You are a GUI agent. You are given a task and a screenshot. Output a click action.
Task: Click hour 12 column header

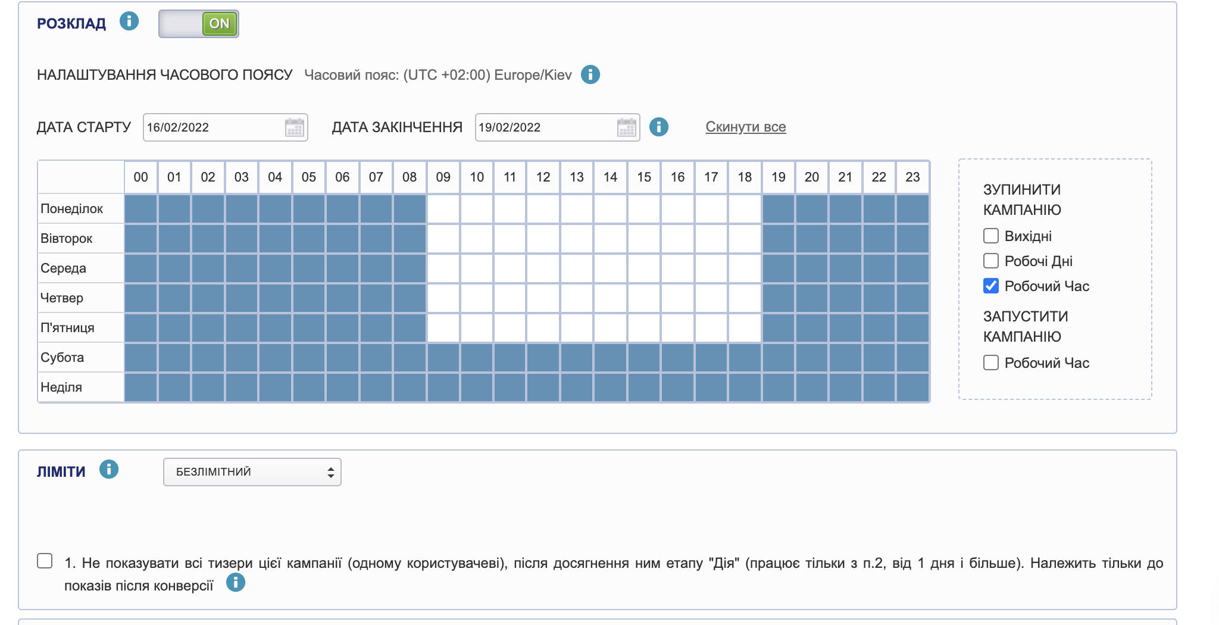[543, 177]
